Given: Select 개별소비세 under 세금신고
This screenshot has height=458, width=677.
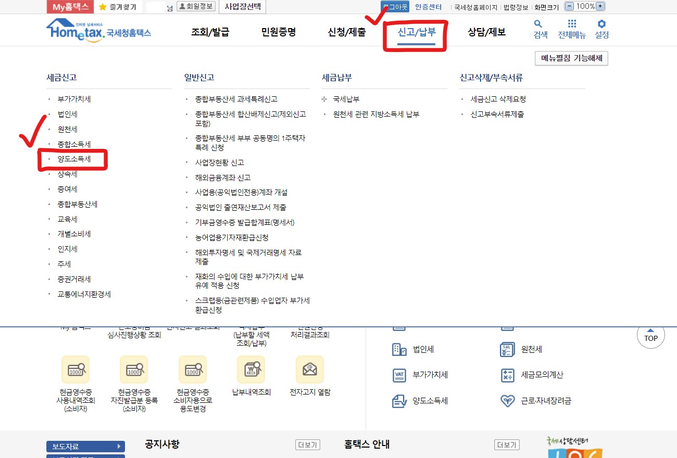Looking at the screenshot, I should click(74, 234).
